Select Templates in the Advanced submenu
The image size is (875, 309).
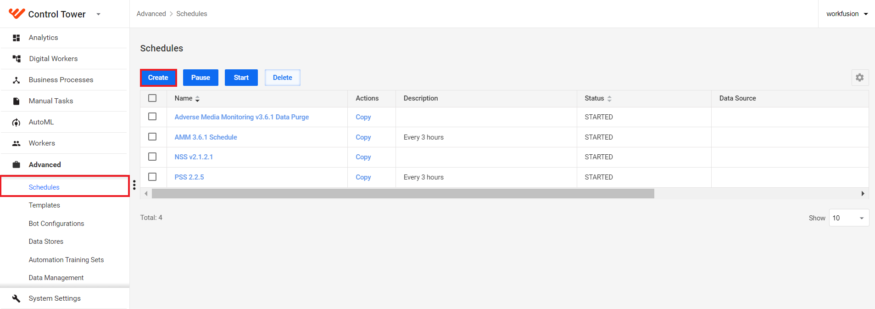(x=45, y=205)
